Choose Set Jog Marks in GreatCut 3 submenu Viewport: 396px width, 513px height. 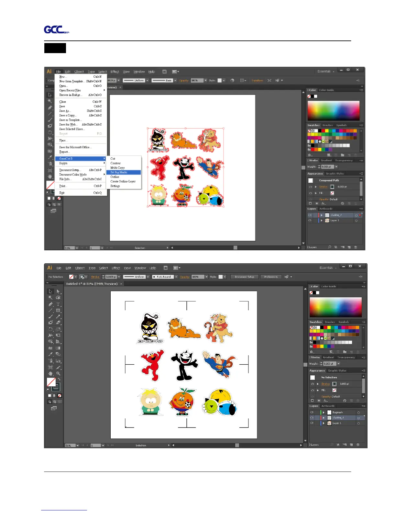124,172
